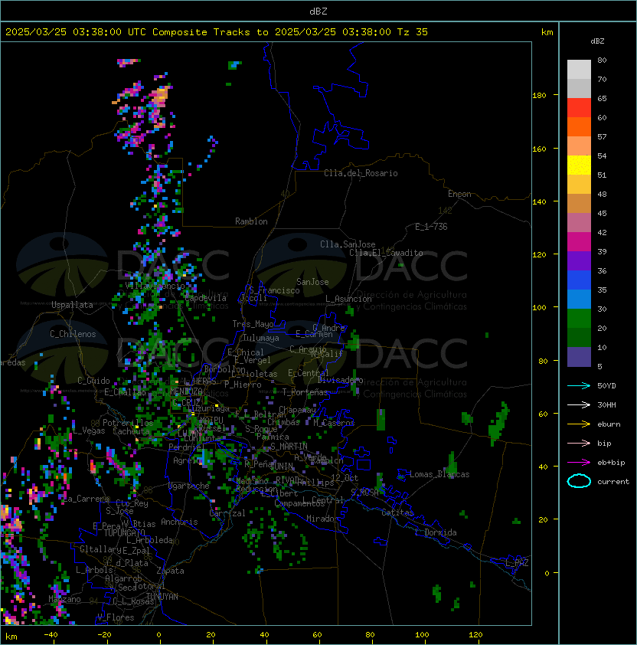The width and height of the screenshot is (637, 645).
Task: Click the '50YD' legend label
Action: [x=606, y=386]
